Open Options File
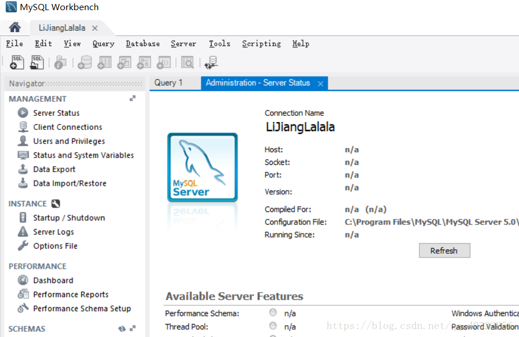This screenshot has height=337, width=519. (x=55, y=246)
